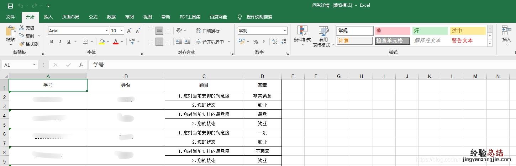Apply the 差 (Bad) cell style
This screenshot has height=166, width=516.
pyautogui.click(x=392, y=31)
